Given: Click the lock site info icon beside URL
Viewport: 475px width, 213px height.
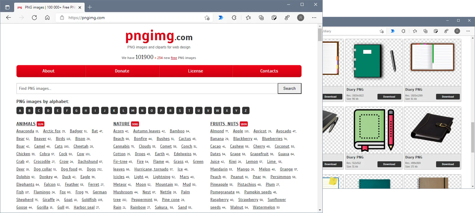Looking at the screenshot, I should tap(62, 18).
